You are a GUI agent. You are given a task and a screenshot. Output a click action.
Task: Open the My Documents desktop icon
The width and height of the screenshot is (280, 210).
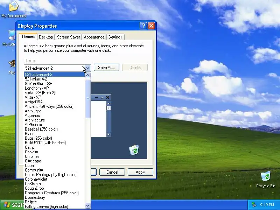coord(14,9)
